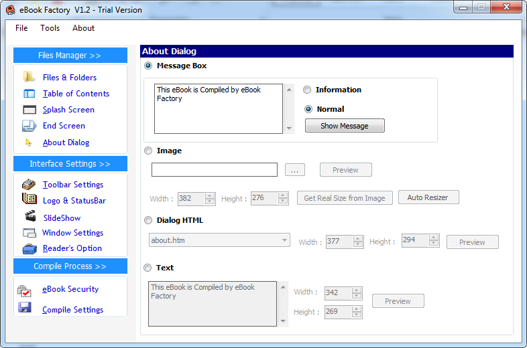The width and height of the screenshot is (527, 348).
Task: Click the Show Message button
Action: pos(345,126)
